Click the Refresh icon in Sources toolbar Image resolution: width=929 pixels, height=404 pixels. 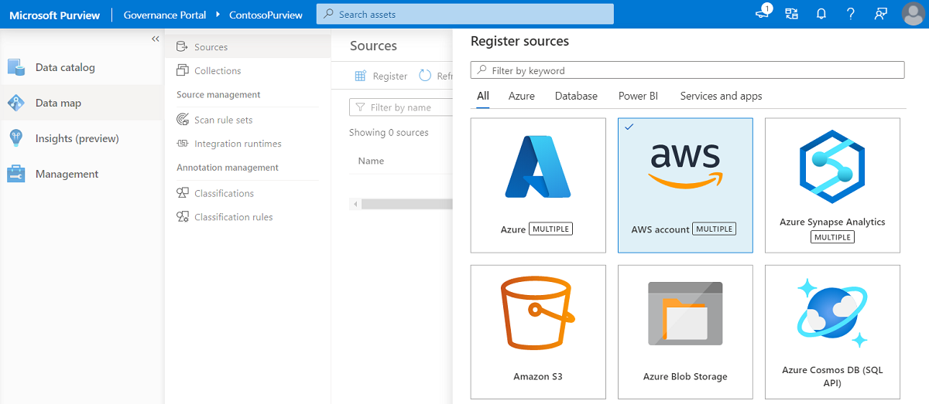[x=425, y=76]
